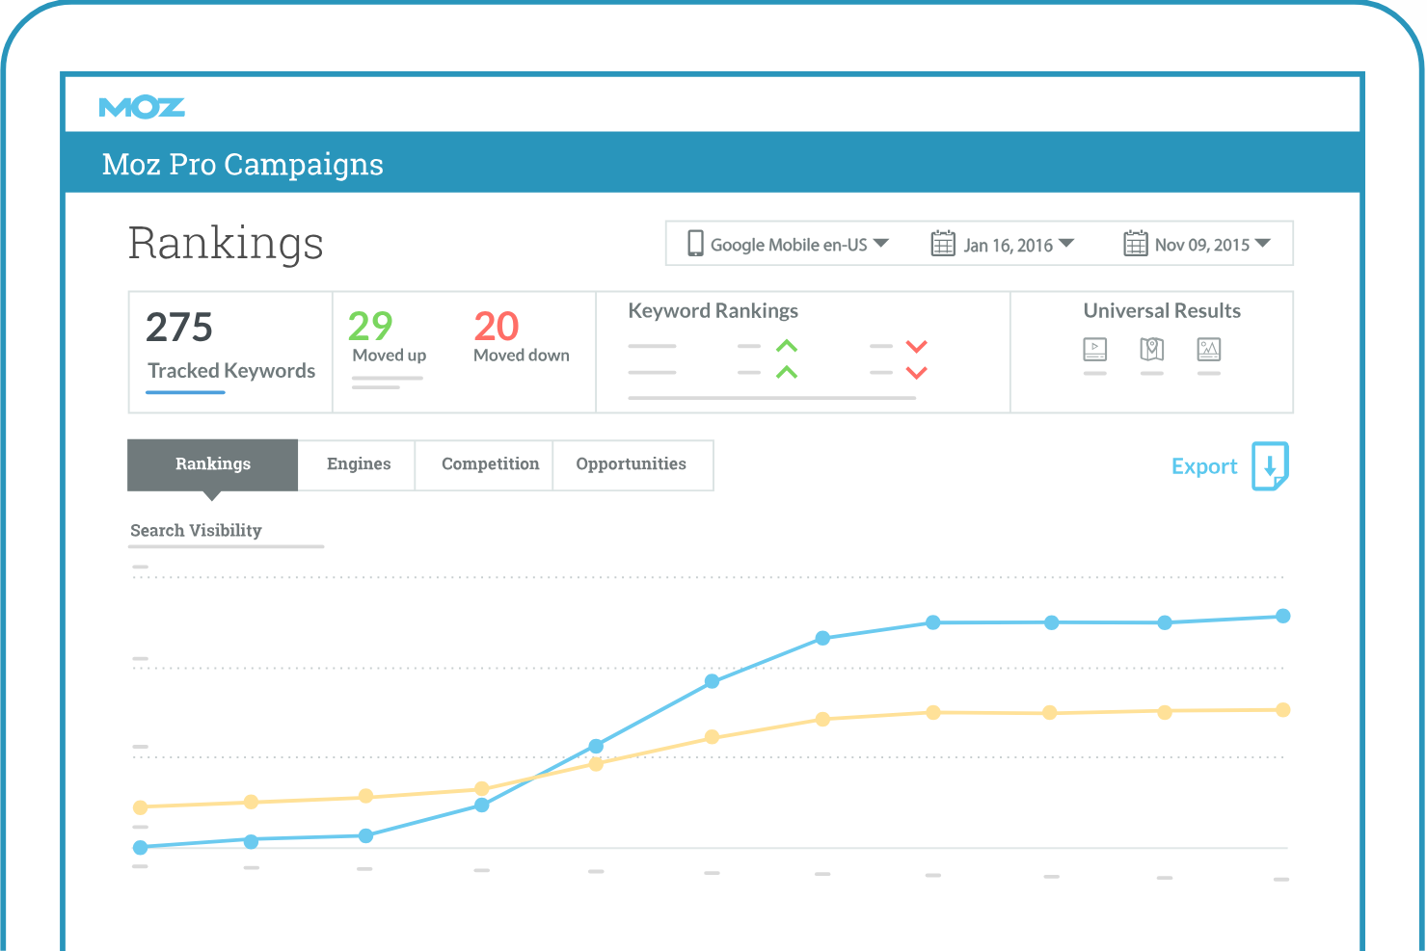Click the Export document download icon

click(x=1270, y=466)
